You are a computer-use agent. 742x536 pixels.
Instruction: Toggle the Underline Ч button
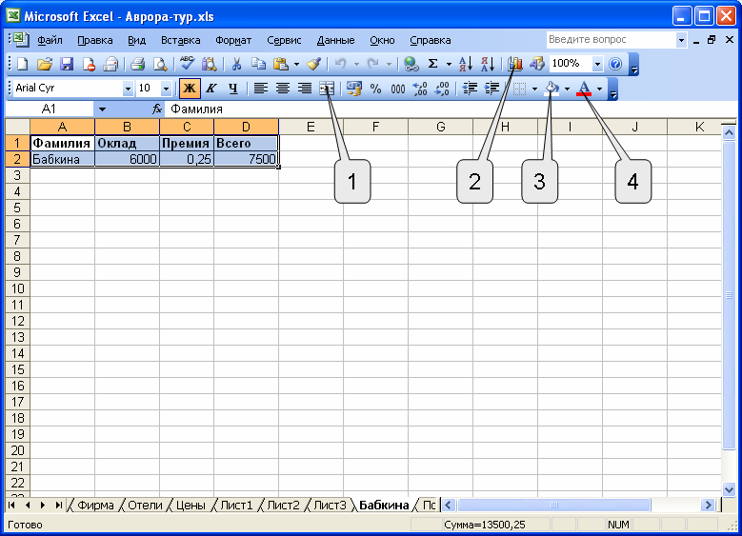[x=232, y=89]
